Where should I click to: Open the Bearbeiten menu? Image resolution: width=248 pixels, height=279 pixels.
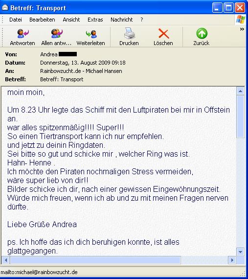pyautogui.click(x=42, y=20)
